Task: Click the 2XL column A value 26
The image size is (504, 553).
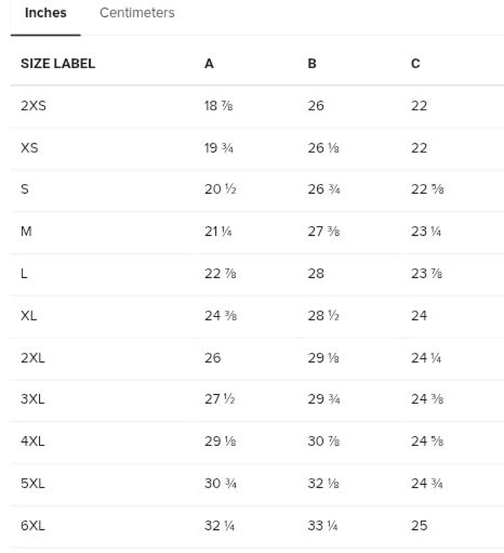Action: [213, 358]
